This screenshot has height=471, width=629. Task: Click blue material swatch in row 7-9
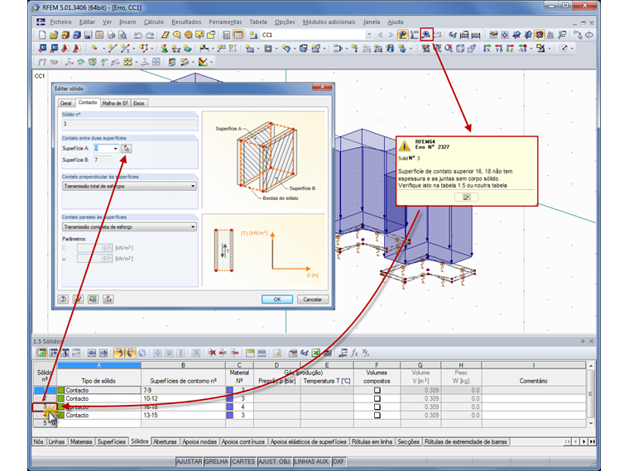pyautogui.click(x=230, y=390)
